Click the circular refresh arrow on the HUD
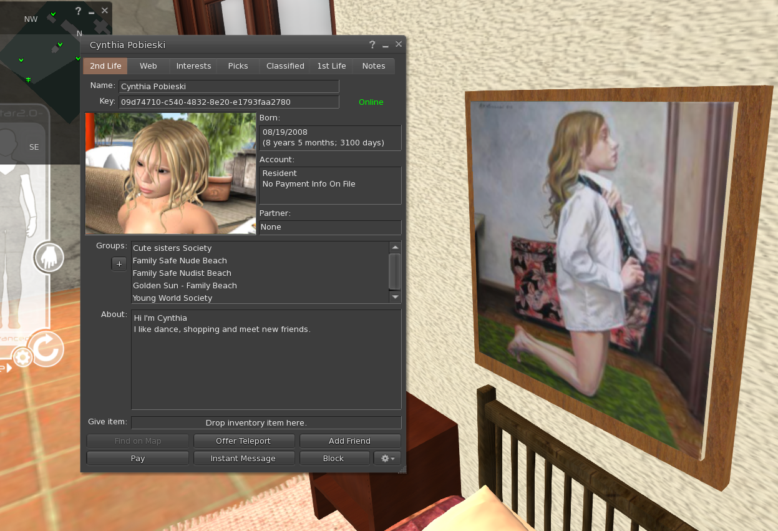778x531 pixels. (x=46, y=348)
